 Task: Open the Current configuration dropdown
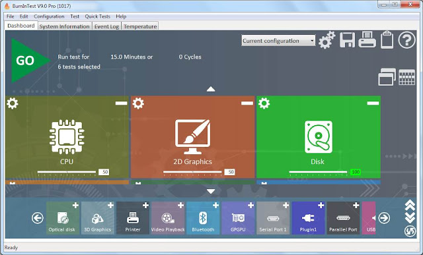point(278,41)
